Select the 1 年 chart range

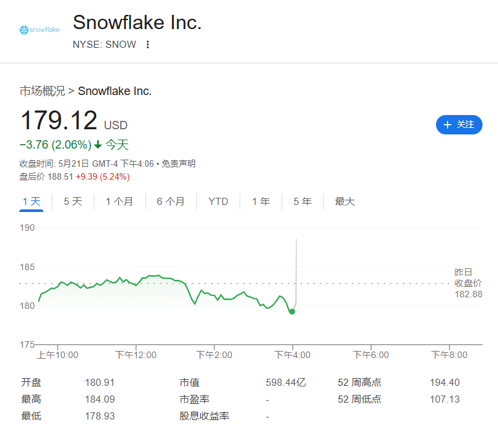[x=261, y=202]
